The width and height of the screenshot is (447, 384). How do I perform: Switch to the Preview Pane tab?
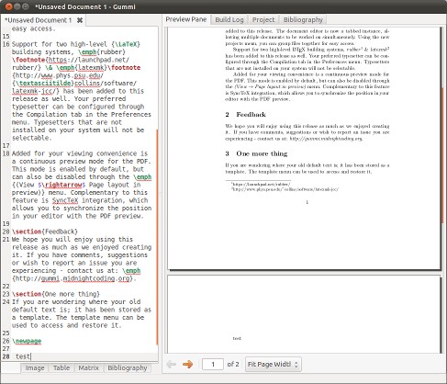(x=186, y=19)
